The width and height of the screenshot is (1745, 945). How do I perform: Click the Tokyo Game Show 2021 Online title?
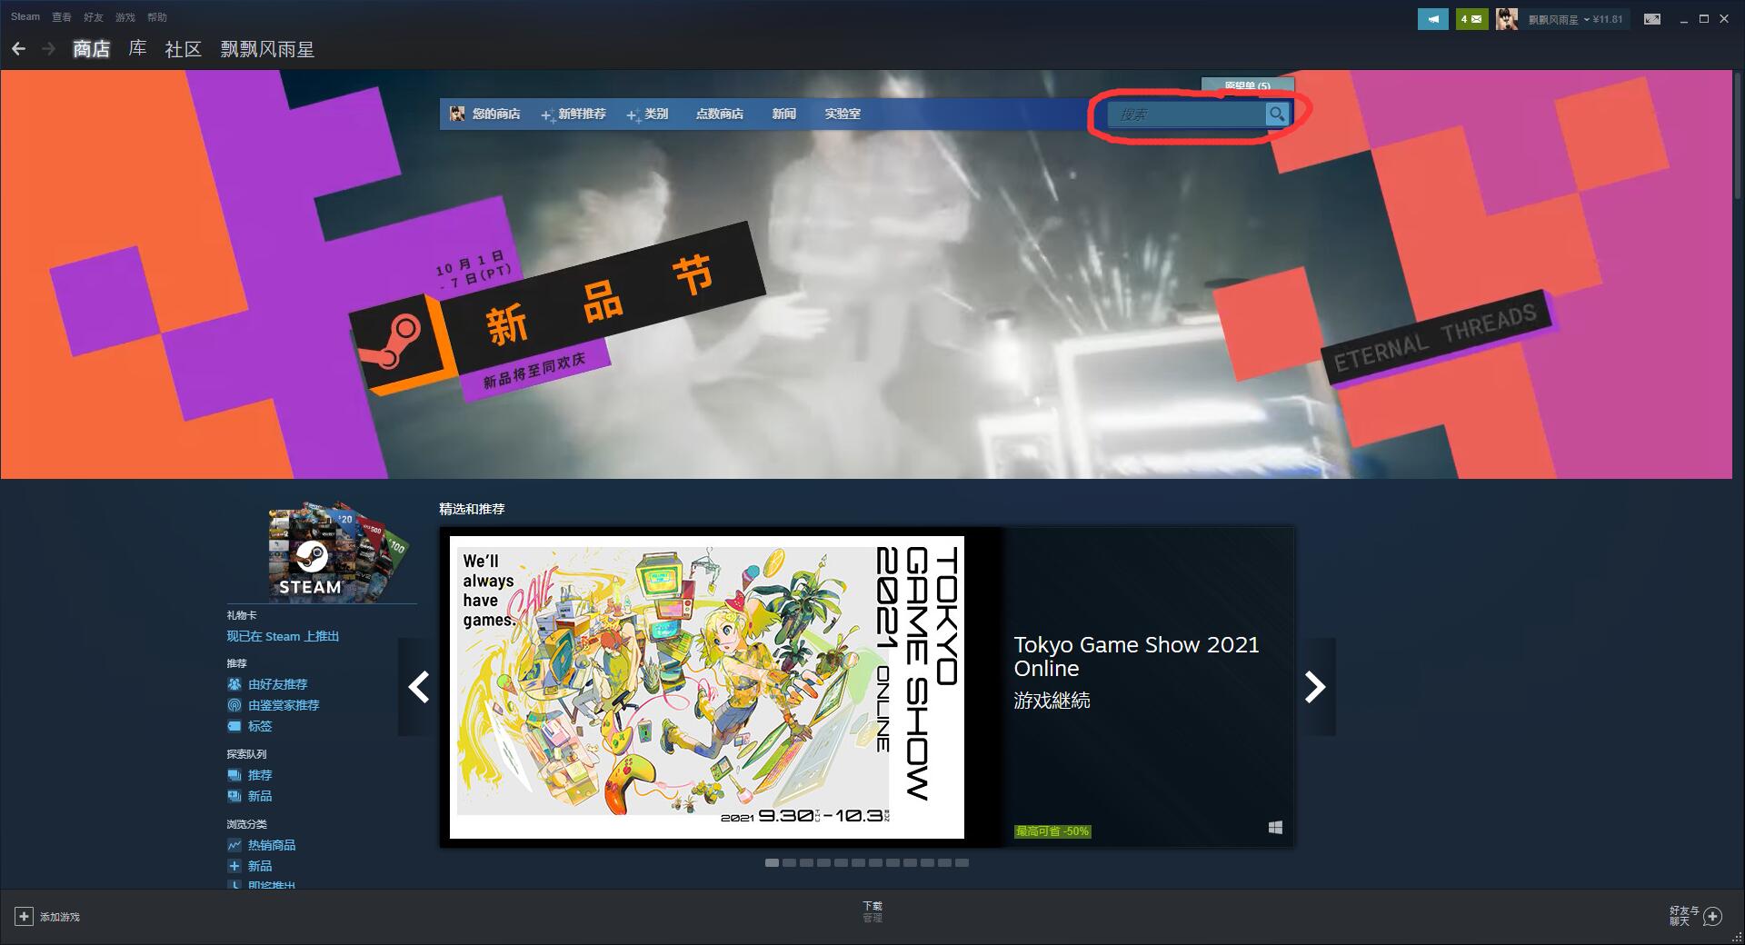click(1136, 656)
